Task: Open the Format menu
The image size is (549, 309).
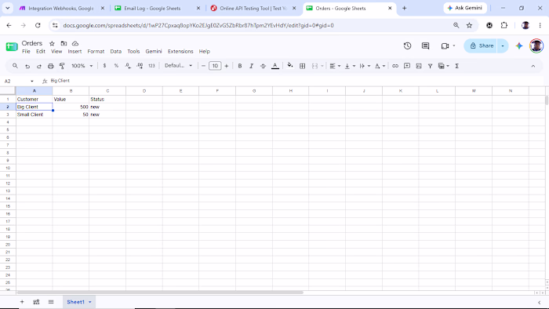Action: 96,52
